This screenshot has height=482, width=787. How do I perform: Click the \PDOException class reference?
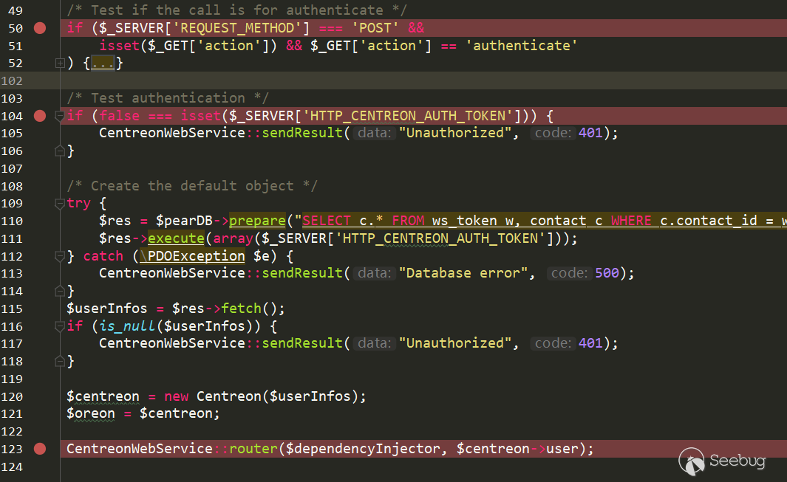192,256
